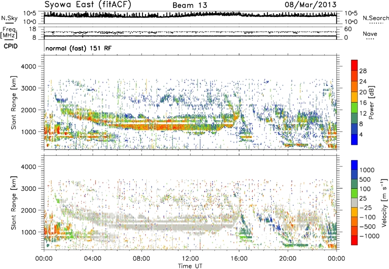Select the 'Beam 13' heading text
The height and width of the screenshot is (269, 389).
tap(190, 5)
